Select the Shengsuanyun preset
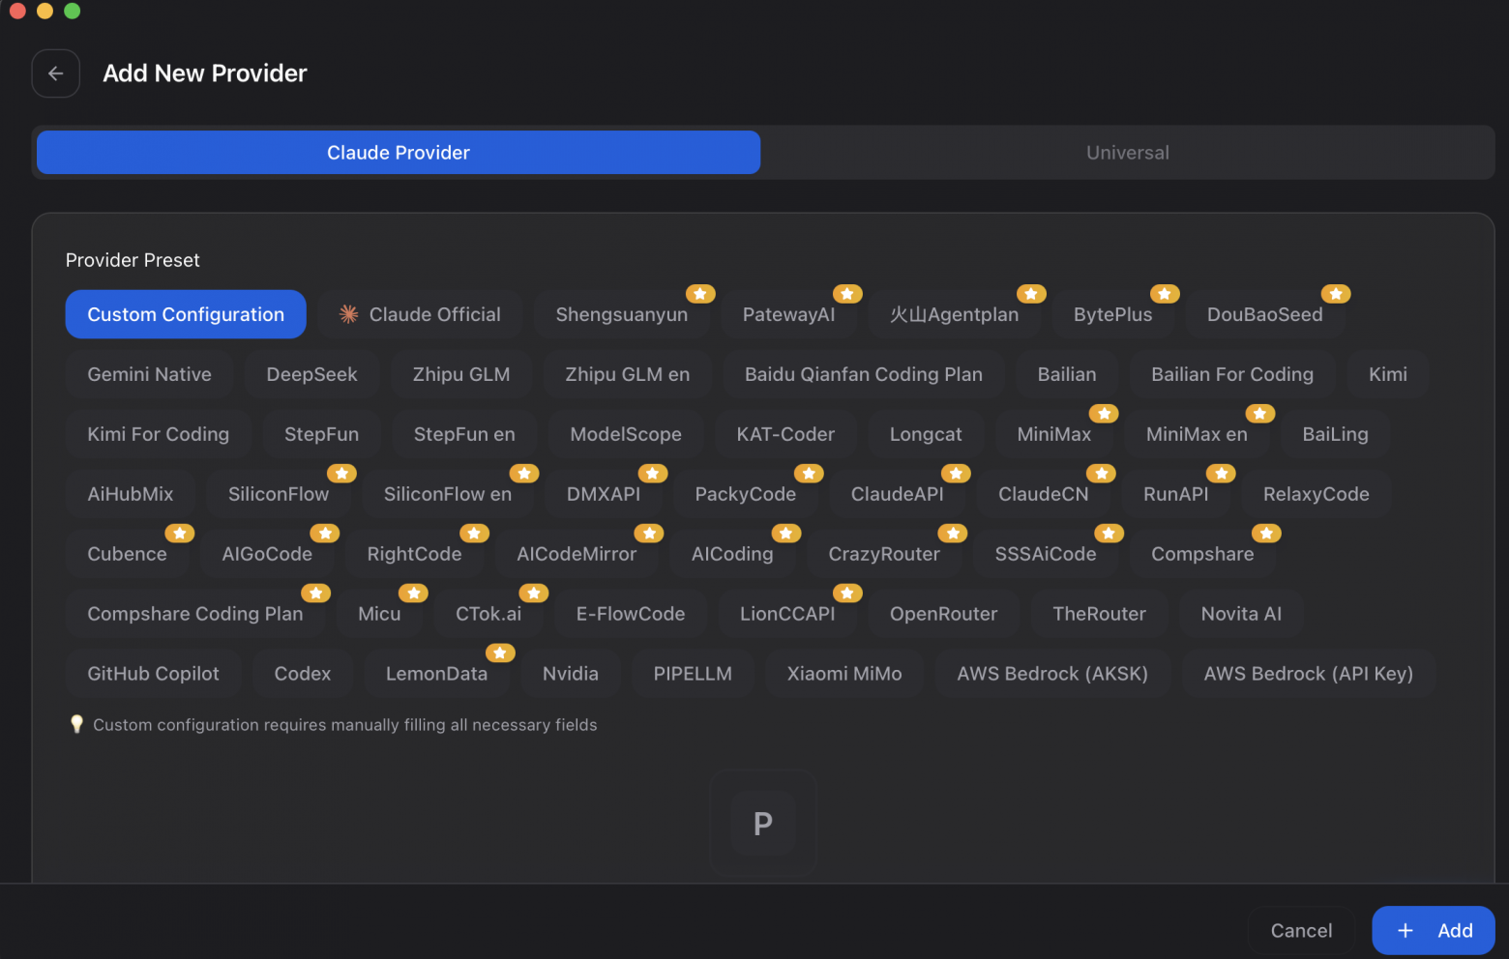The image size is (1509, 959). [x=622, y=314]
